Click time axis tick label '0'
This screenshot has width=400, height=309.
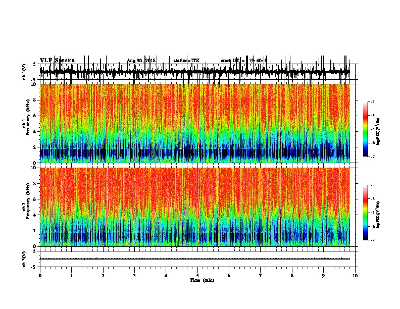[x=40, y=276]
